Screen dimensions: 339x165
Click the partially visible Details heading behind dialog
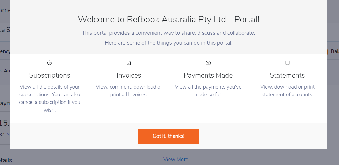[6, 160]
